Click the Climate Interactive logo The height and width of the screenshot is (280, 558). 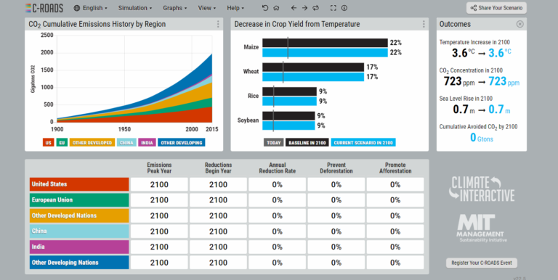click(482, 189)
